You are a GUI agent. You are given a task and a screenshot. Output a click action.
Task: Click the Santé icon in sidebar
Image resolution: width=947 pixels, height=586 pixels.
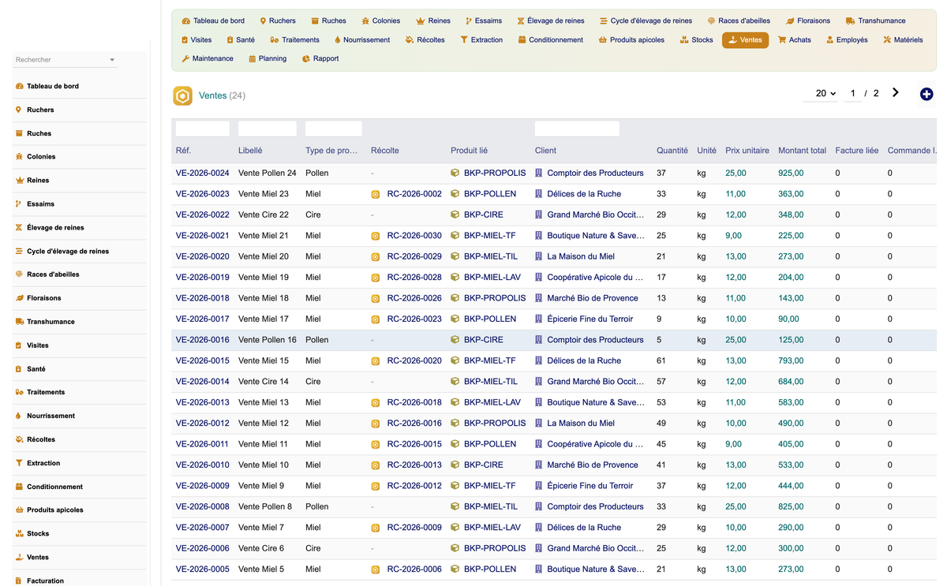click(x=19, y=369)
